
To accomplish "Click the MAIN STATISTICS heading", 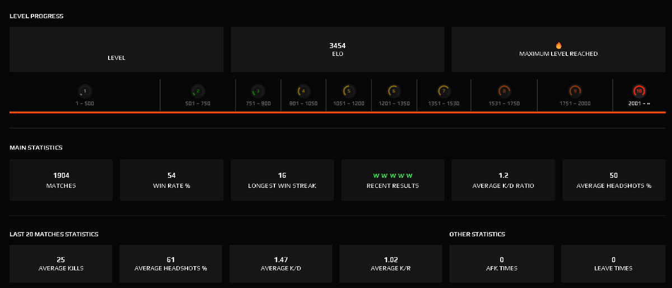I will point(36,148).
